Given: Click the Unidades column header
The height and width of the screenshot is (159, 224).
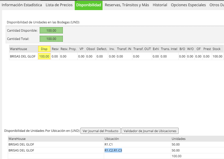Looking at the screenshot, I should [178, 139].
